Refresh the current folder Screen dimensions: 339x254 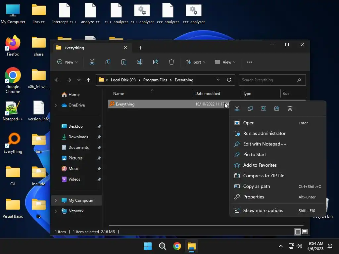(x=229, y=80)
